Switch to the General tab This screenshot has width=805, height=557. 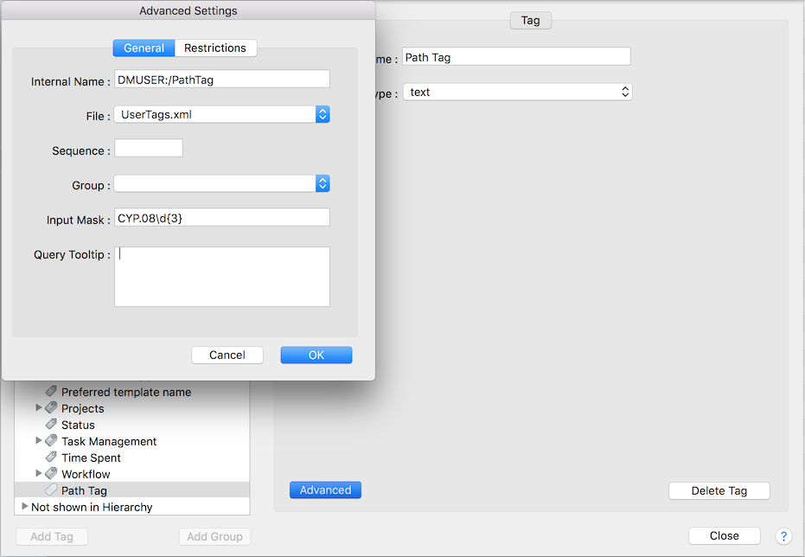click(144, 48)
